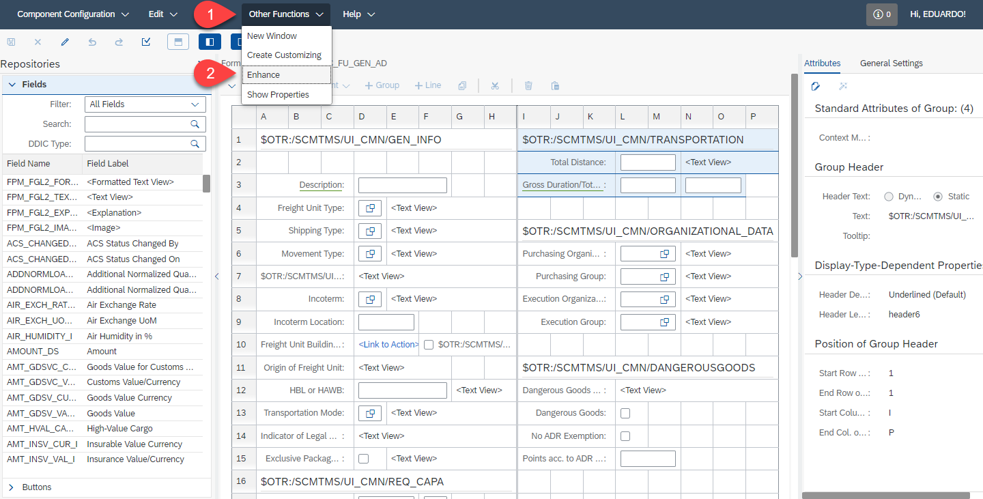
Task: Tick the checkbox in form row 10
Action: click(428, 345)
